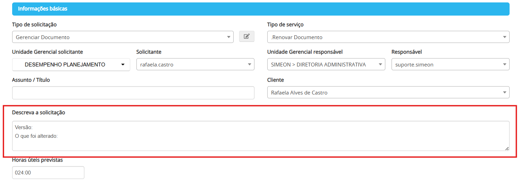This screenshot has height=189, width=520.
Task: Open the Responsável dropdown showing suporte.simeon
Action: 450,64
